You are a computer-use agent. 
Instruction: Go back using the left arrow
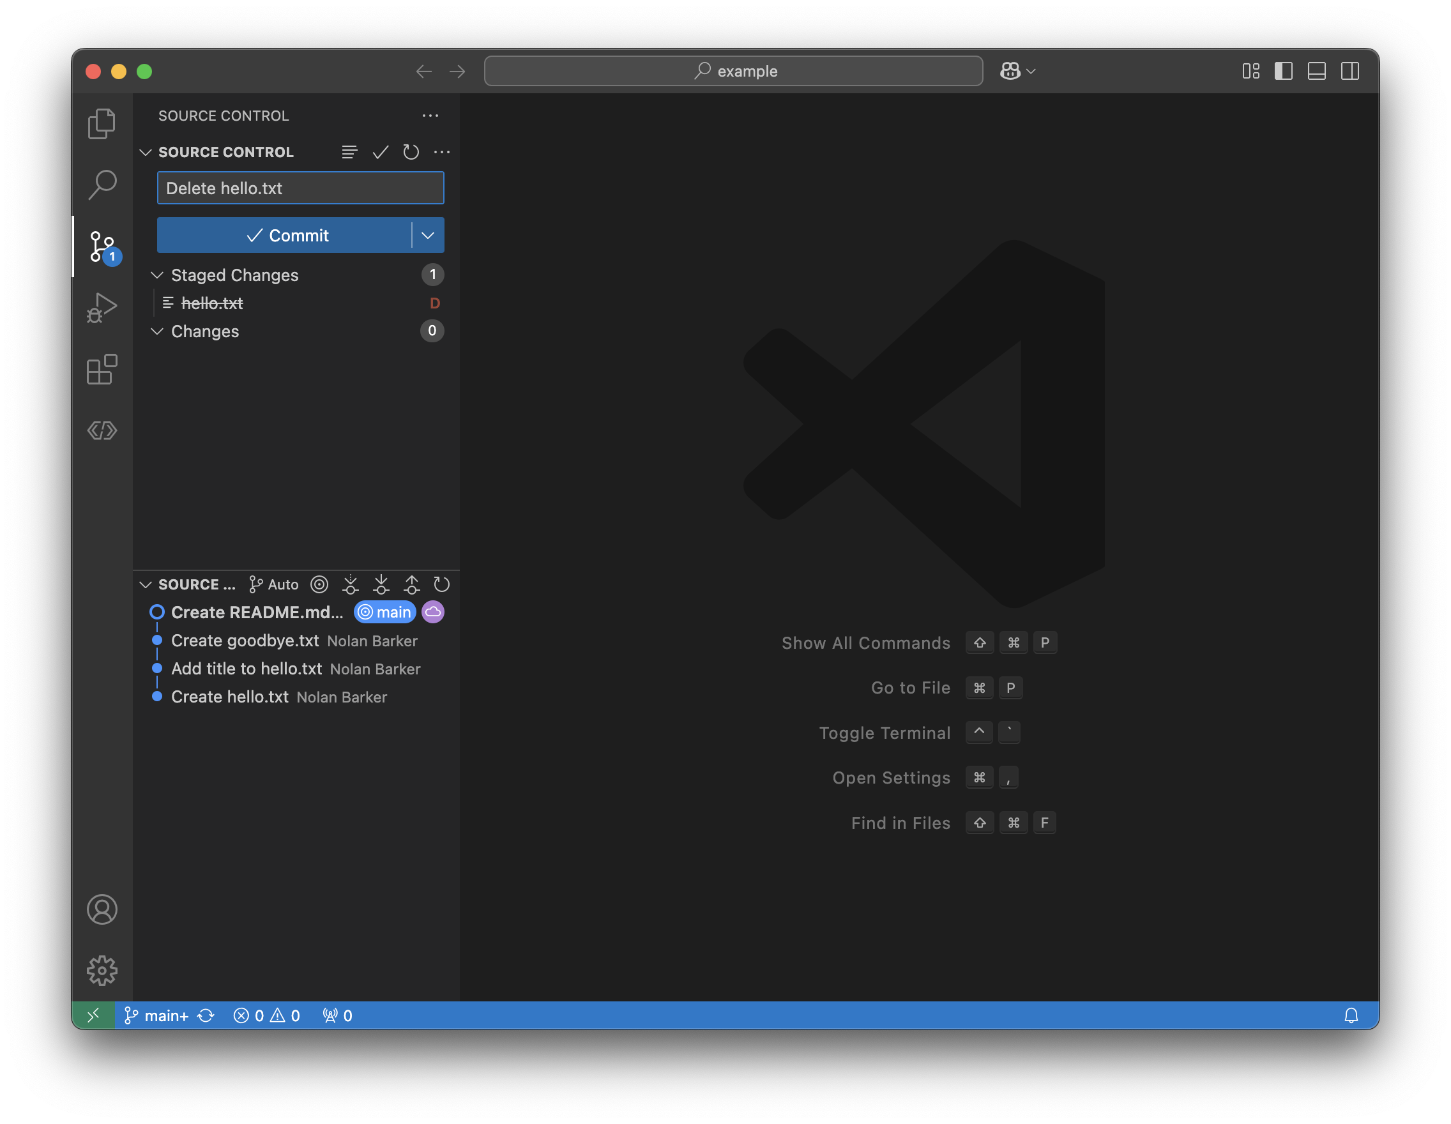(x=424, y=71)
